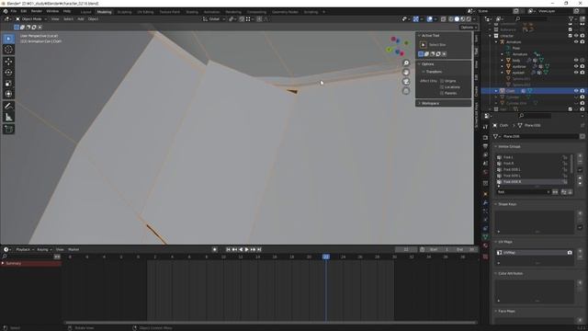This screenshot has width=588, height=331.
Task: Toggle visibility of the body object
Action: (x=576, y=60)
